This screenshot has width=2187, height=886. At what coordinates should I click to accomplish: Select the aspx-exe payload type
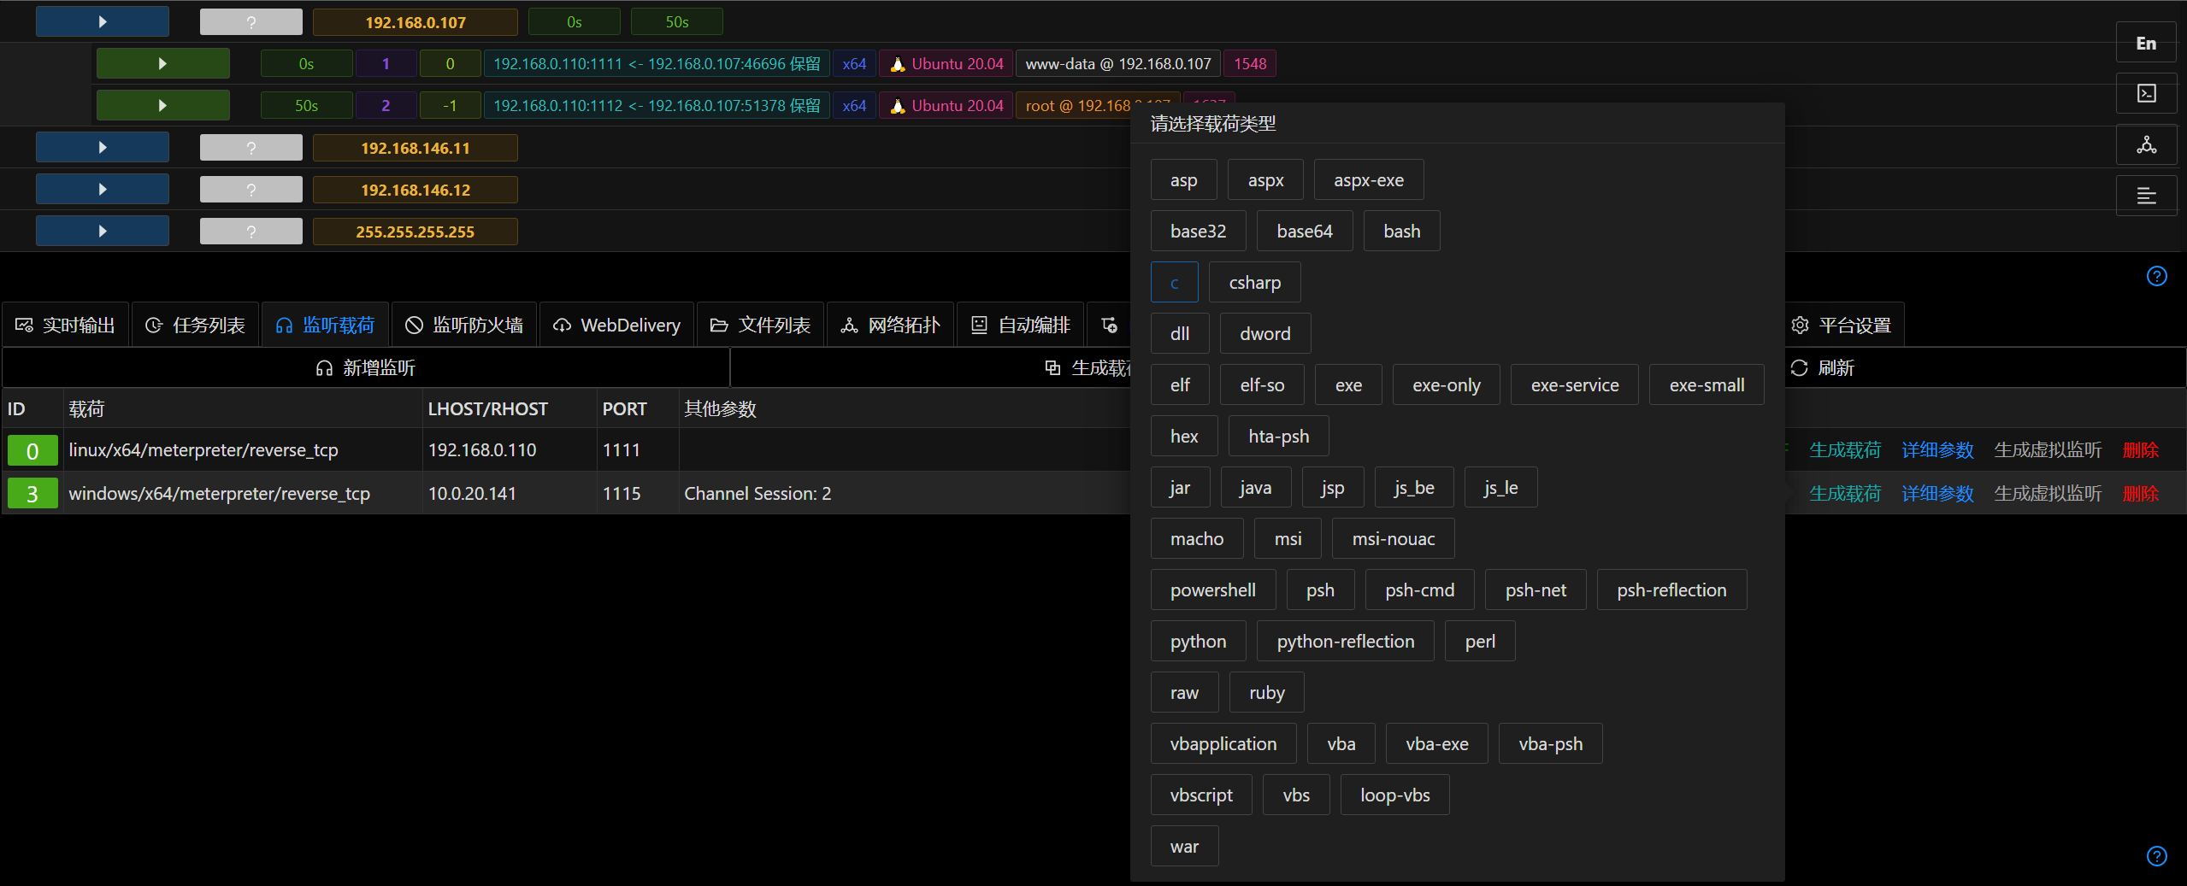point(1369,179)
